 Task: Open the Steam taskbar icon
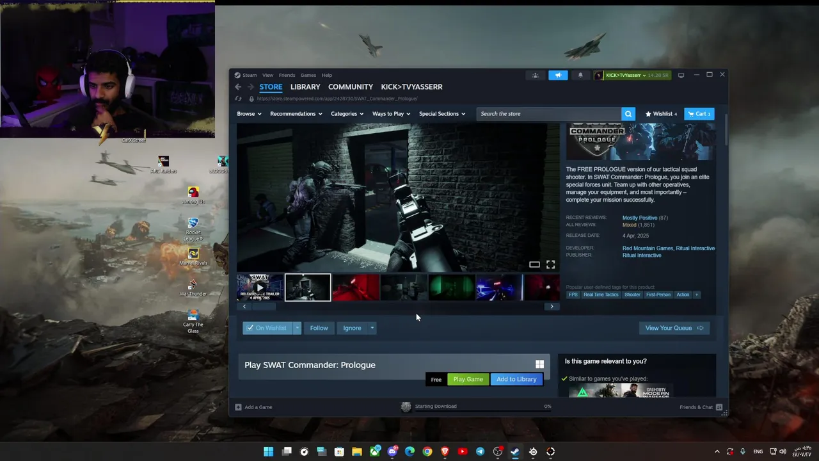(515, 451)
